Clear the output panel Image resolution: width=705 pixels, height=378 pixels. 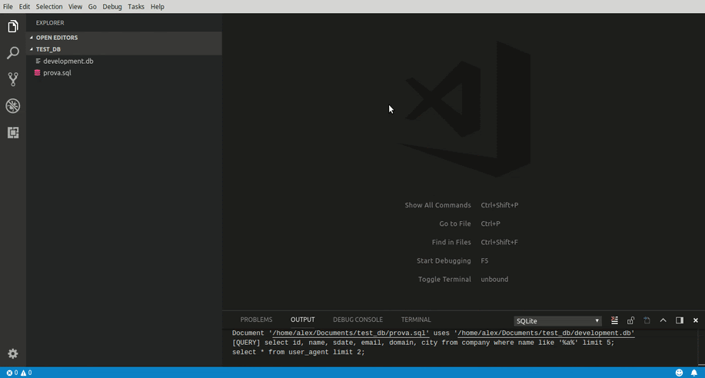tap(614, 320)
